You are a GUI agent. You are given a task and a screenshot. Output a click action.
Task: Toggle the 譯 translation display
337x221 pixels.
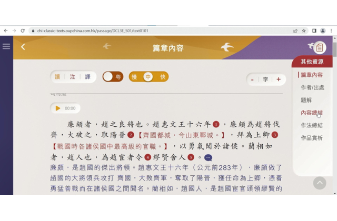[87, 77]
